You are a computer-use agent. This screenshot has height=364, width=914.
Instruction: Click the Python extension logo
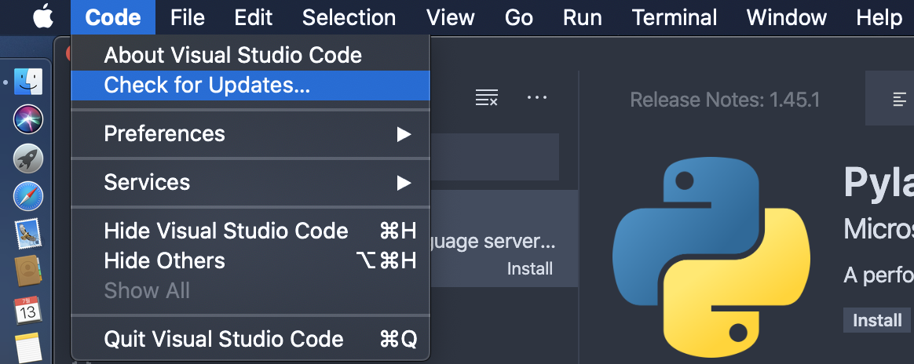coord(711,257)
